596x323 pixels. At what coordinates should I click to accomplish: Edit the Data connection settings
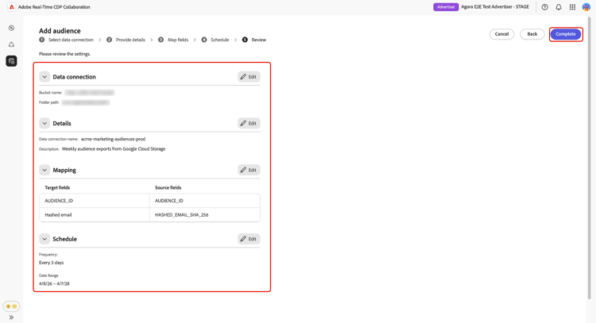[249, 77]
